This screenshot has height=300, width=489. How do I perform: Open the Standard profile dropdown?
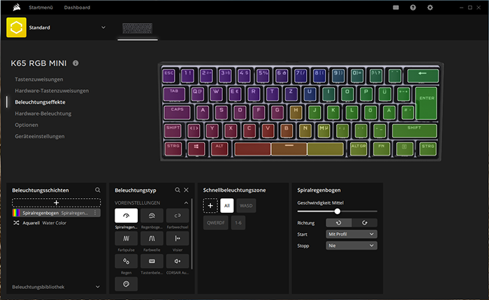[103, 27]
